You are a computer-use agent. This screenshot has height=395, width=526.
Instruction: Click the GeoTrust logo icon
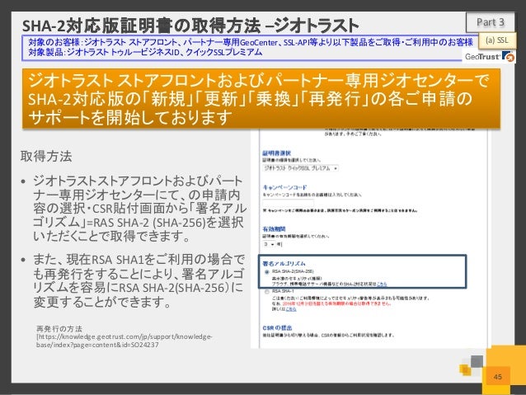tap(489, 56)
